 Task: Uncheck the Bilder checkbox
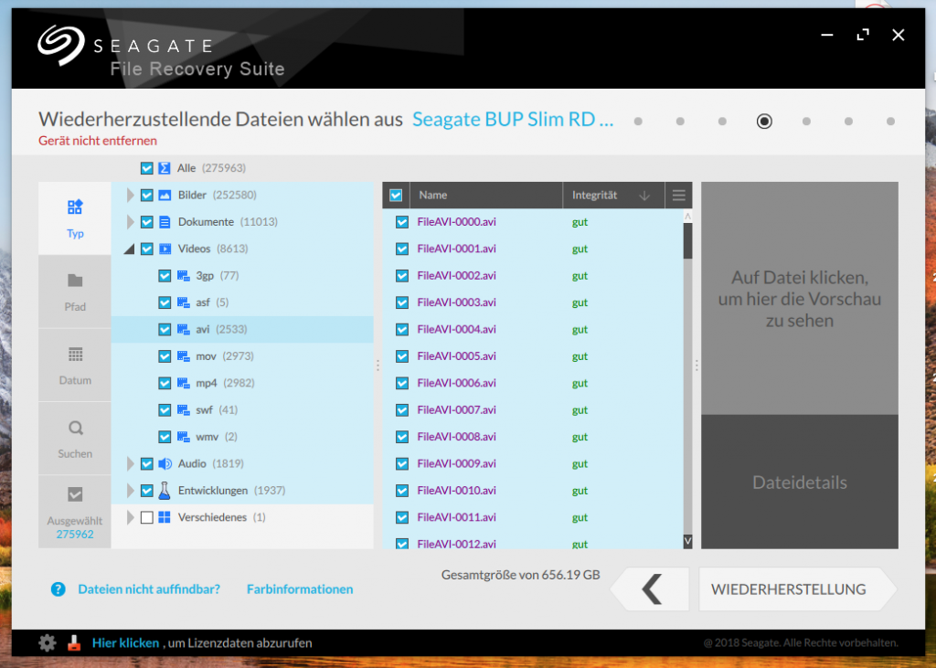(x=147, y=196)
